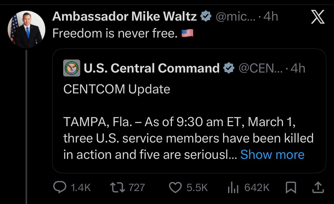Bookmark this tweet

point(291,188)
